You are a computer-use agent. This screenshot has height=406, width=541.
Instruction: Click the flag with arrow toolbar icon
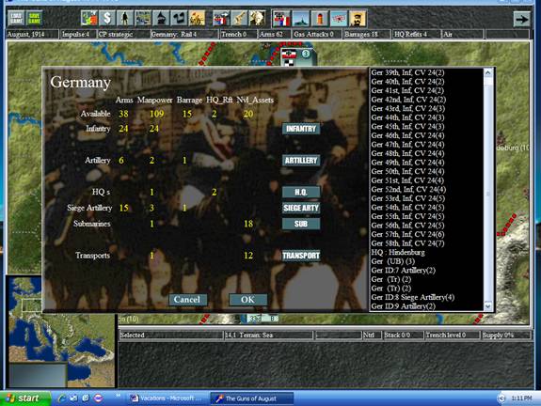(221, 18)
